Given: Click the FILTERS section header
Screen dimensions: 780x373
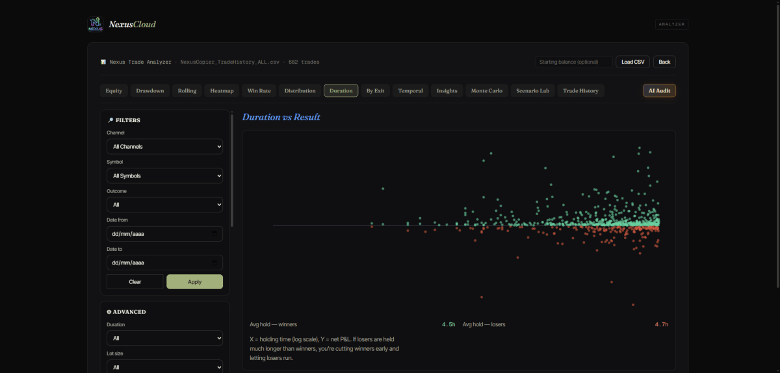Looking at the screenshot, I should tap(123, 120).
